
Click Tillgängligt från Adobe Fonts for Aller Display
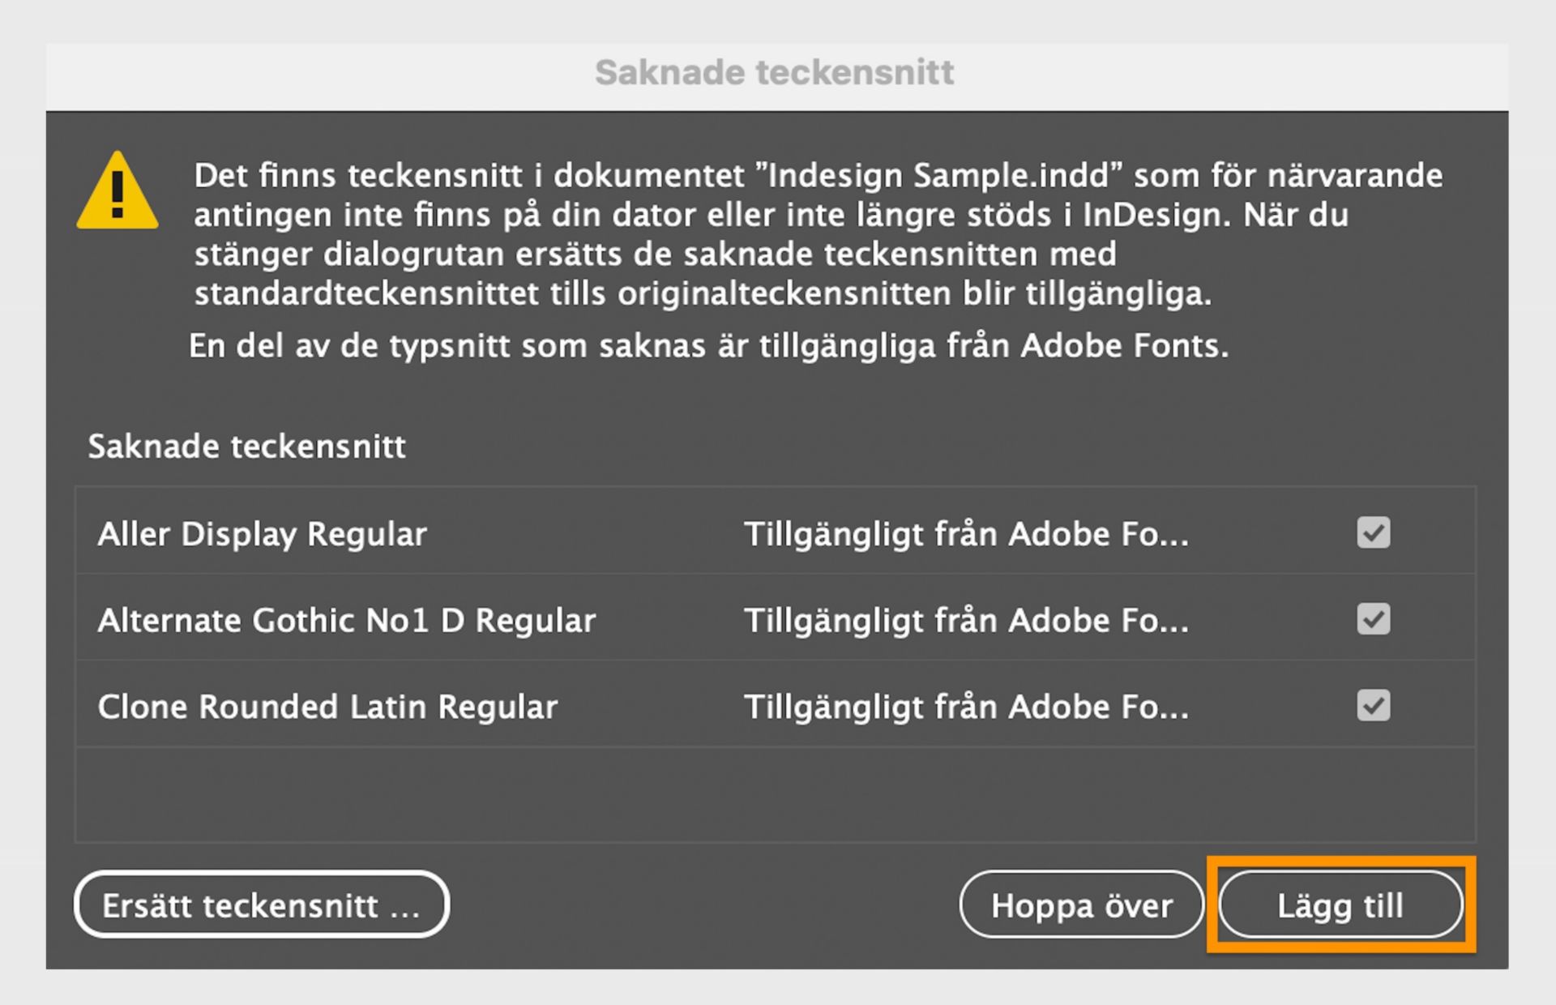(967, 534)
